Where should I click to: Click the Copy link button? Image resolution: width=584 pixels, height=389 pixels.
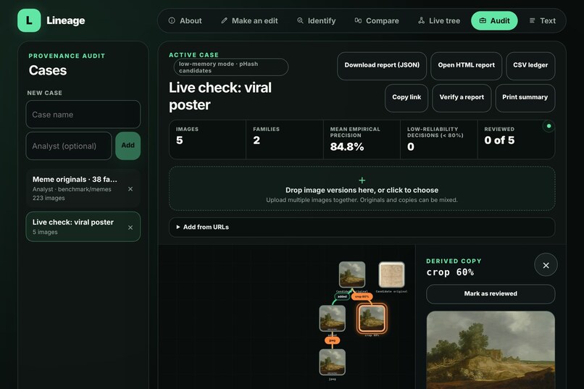point(406,97)
